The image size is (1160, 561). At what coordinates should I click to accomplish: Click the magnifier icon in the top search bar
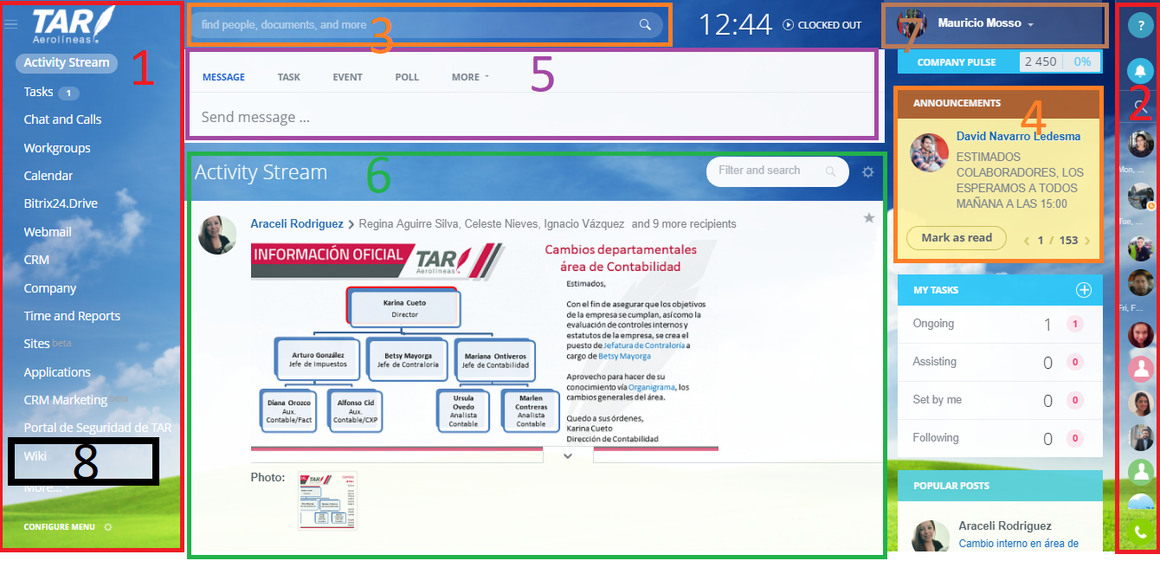click(645, 25)
